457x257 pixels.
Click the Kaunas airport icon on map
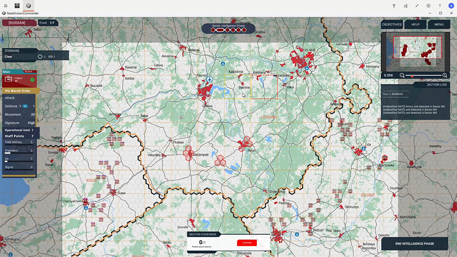click(209, 80)
